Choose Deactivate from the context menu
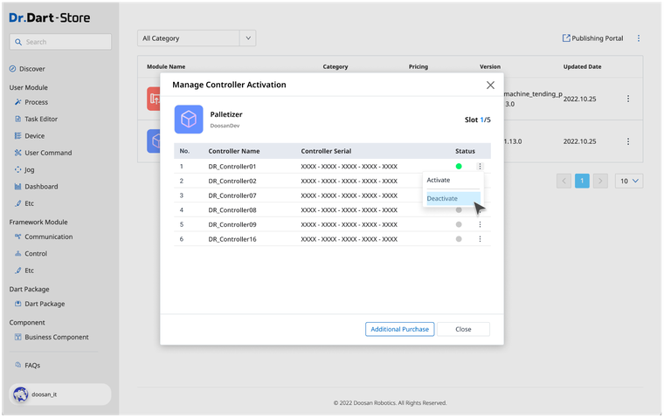Image resolution: width=664 pixels, height=418 pixels. [442, 199]
